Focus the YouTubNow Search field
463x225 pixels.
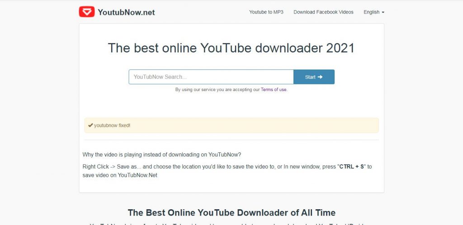[211, 77]
